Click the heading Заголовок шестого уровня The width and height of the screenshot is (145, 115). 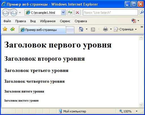point(21,101)
